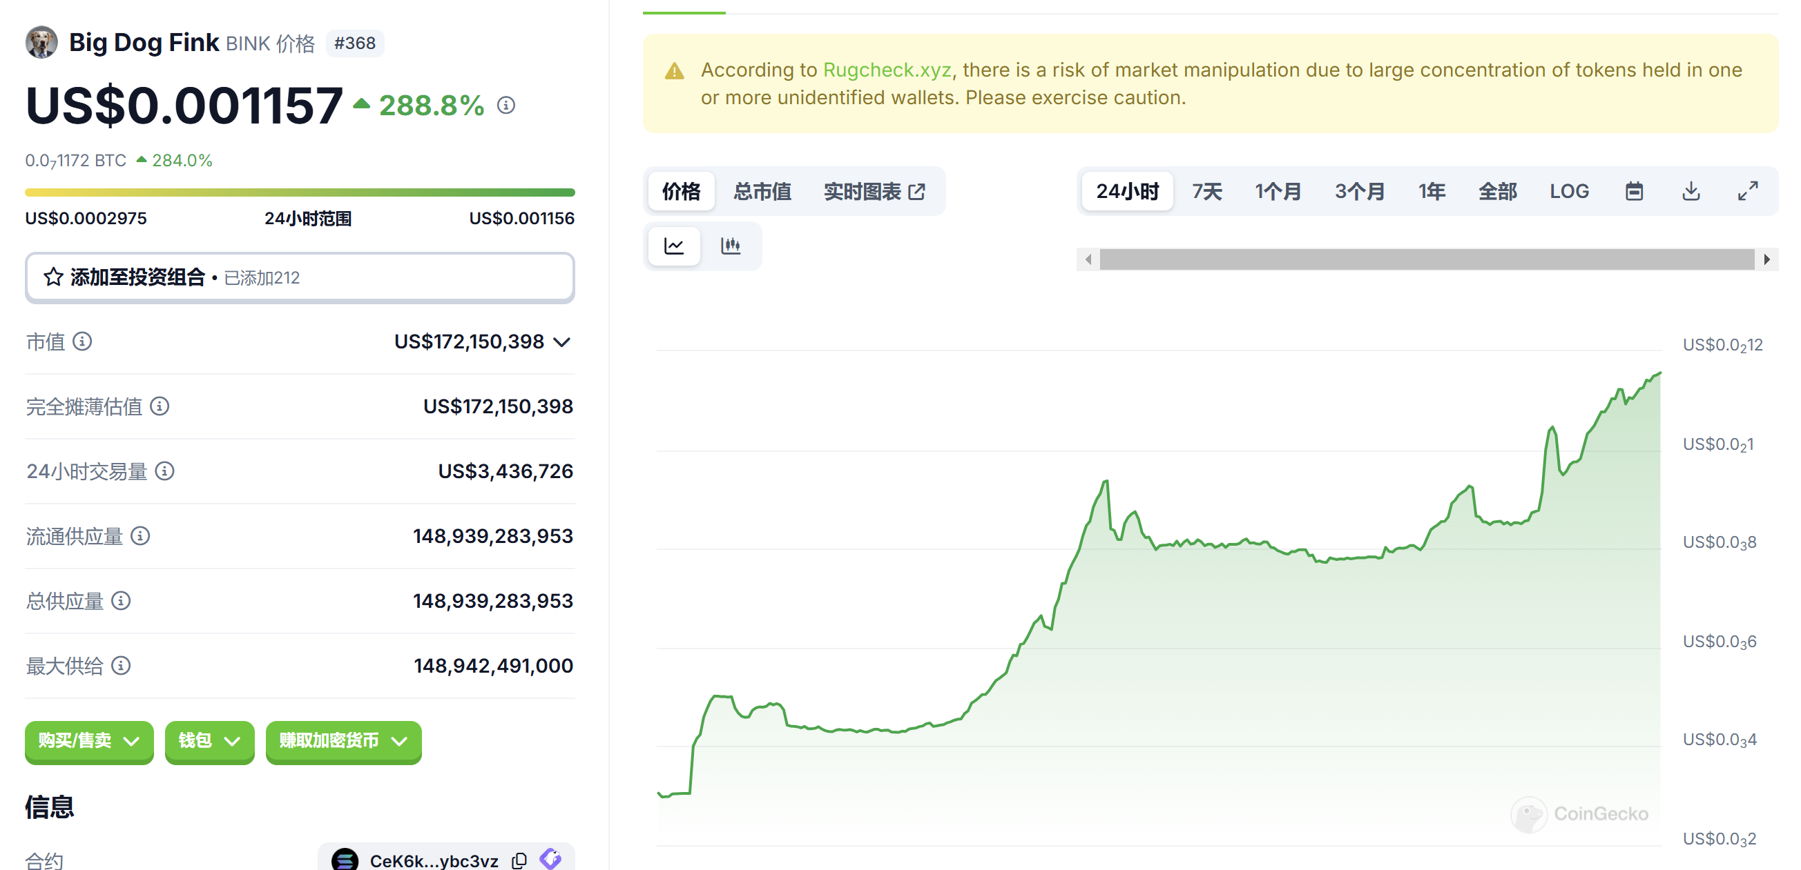Click the 24h volume US$3,436,726
The width and height of the screenshot is (1801, 870).
coord(505,471)
